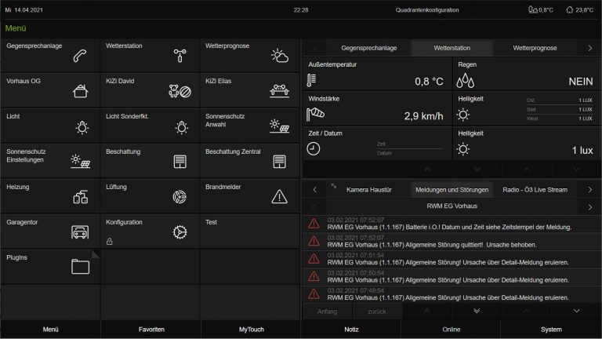This screenshot has height=339, width=602.
Task: Open the Garagentor garage car icon
Action: 79,231
